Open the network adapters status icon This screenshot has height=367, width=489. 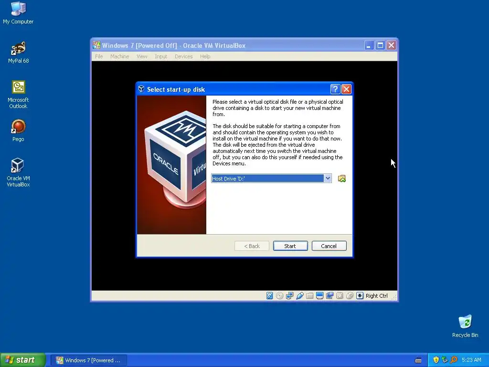coord(290,295)
